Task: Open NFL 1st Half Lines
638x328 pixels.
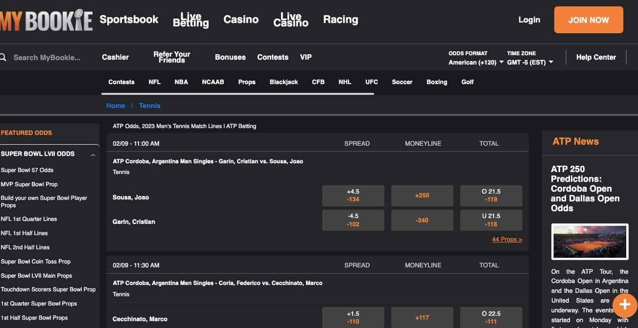Action: pos(24,233)
